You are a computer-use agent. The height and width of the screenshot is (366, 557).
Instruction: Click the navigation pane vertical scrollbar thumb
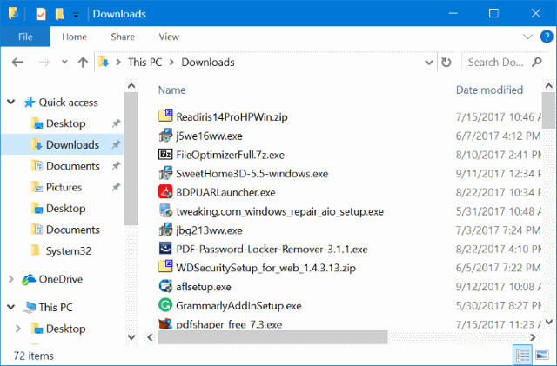pos(131,159)
